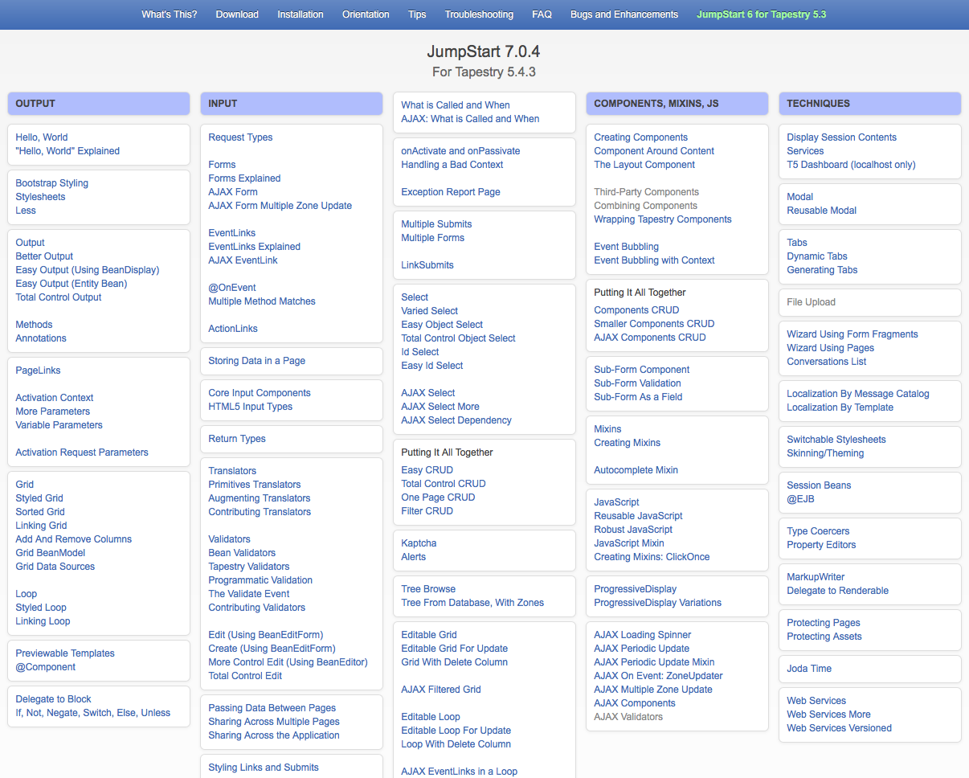
Task: Open the Return Types link
Action: coord(237,439)
